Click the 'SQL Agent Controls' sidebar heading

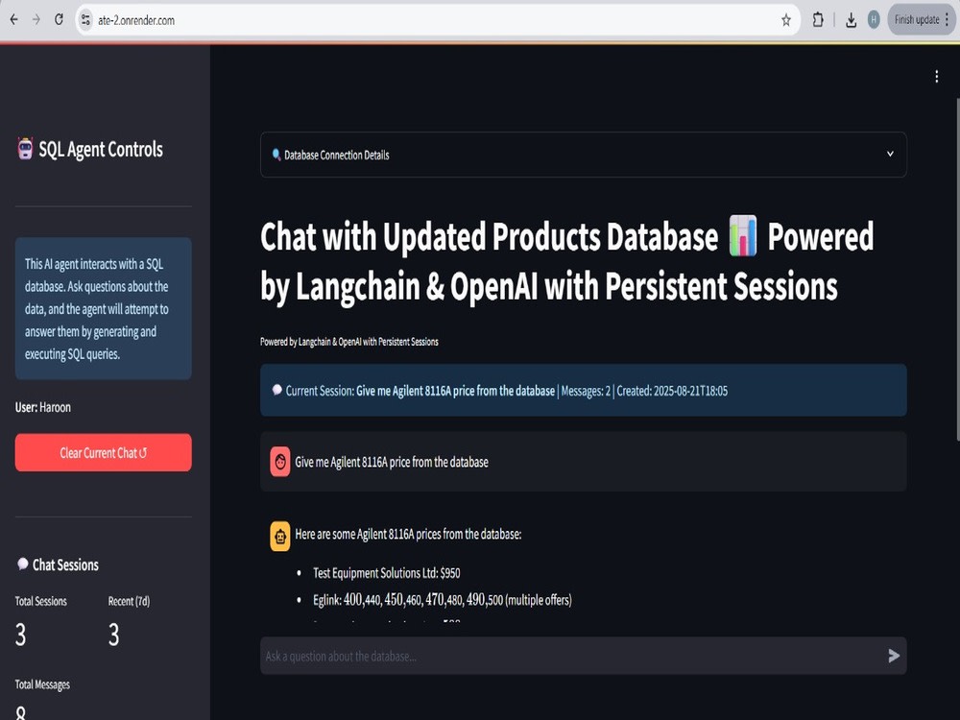point(101,150)
